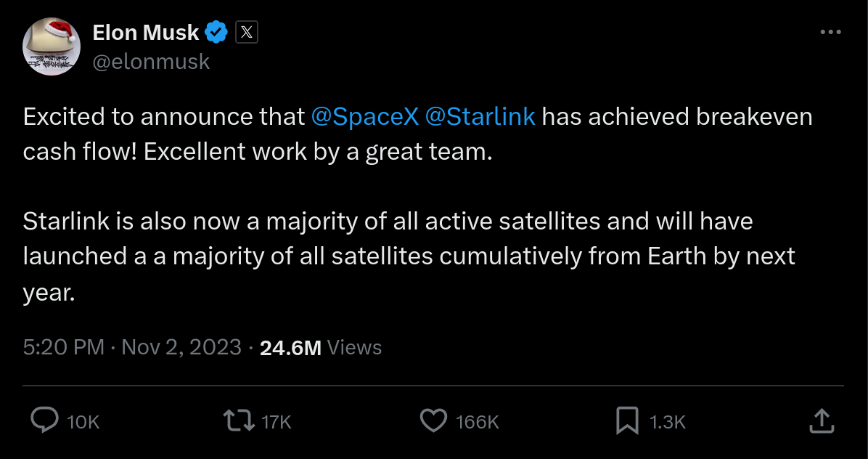868x459 pixels.
Task: Bookmark this post
Action: click(627, 421)
